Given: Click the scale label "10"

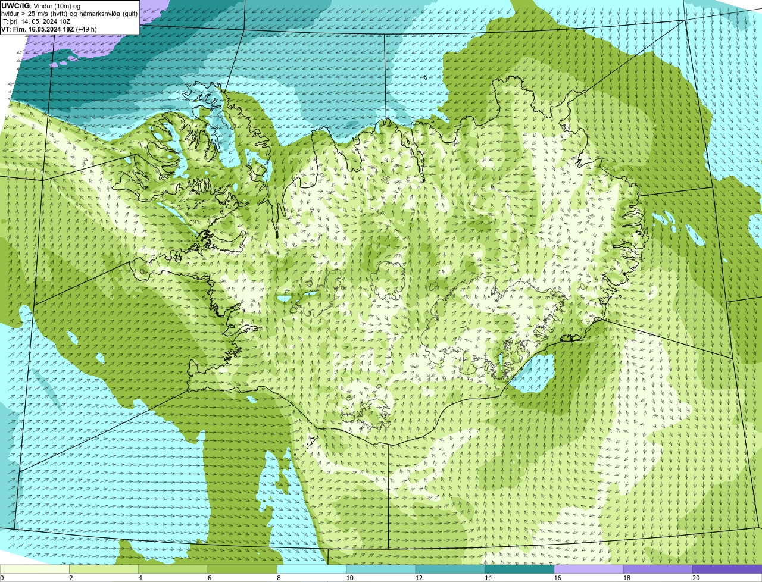Looking at the screenshot, I should [x=349, y=578].
